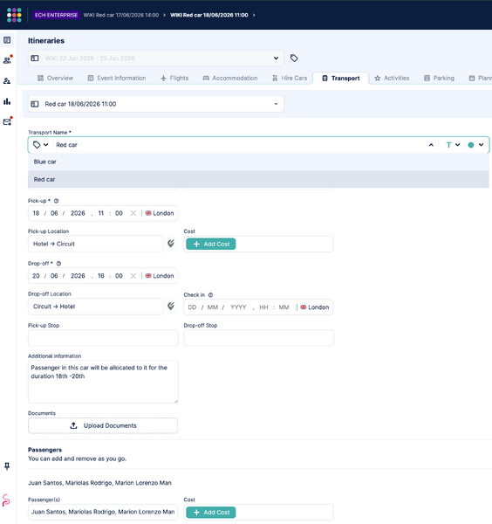Click the Pick-up Location field Hotel → Circuit
This screenshot has width=492, height=524.
coord(96,244)
